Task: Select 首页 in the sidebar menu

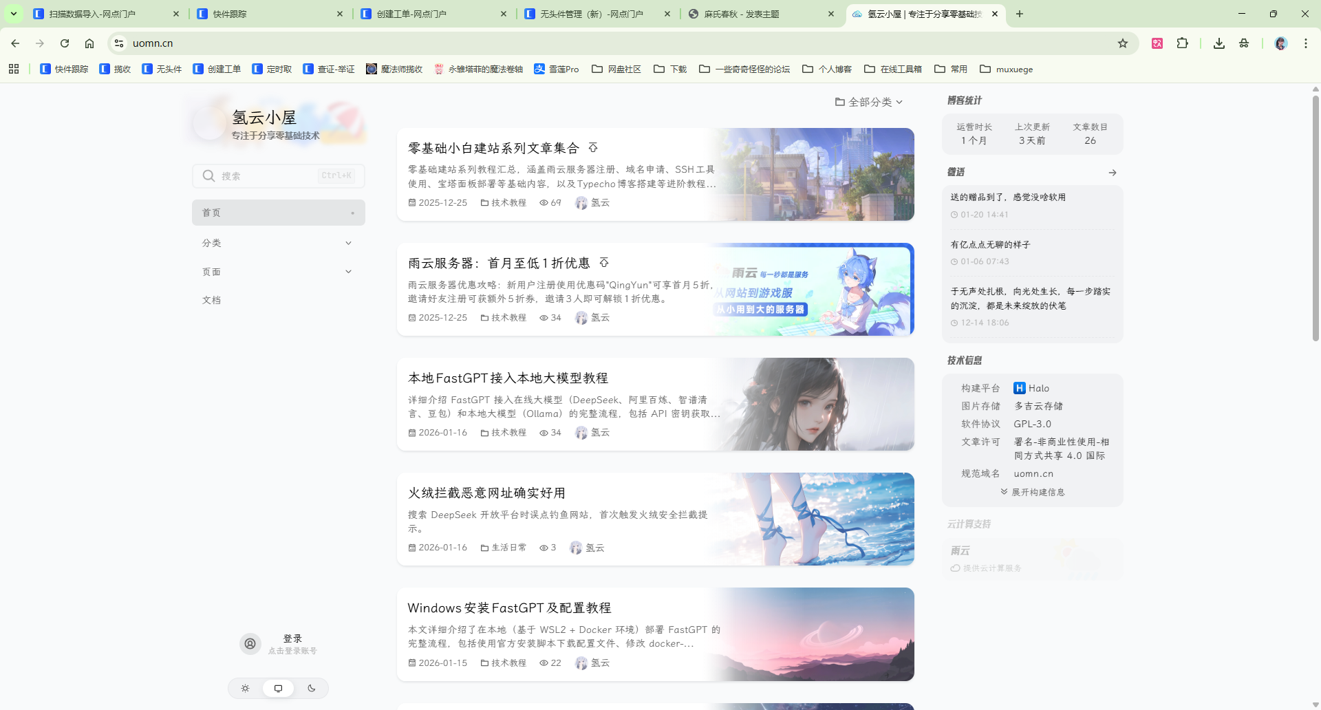Action: 279,213
